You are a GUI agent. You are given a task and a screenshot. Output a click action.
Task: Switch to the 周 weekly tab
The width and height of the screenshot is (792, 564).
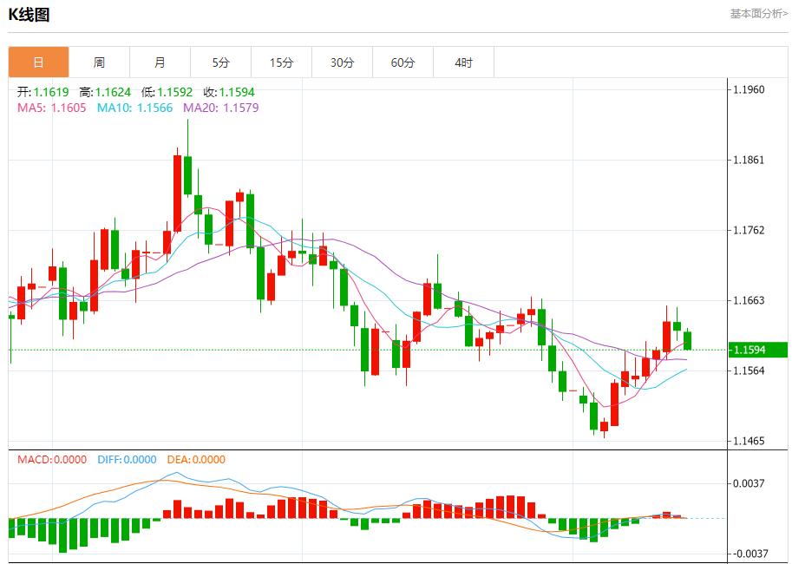pos(99,62)
